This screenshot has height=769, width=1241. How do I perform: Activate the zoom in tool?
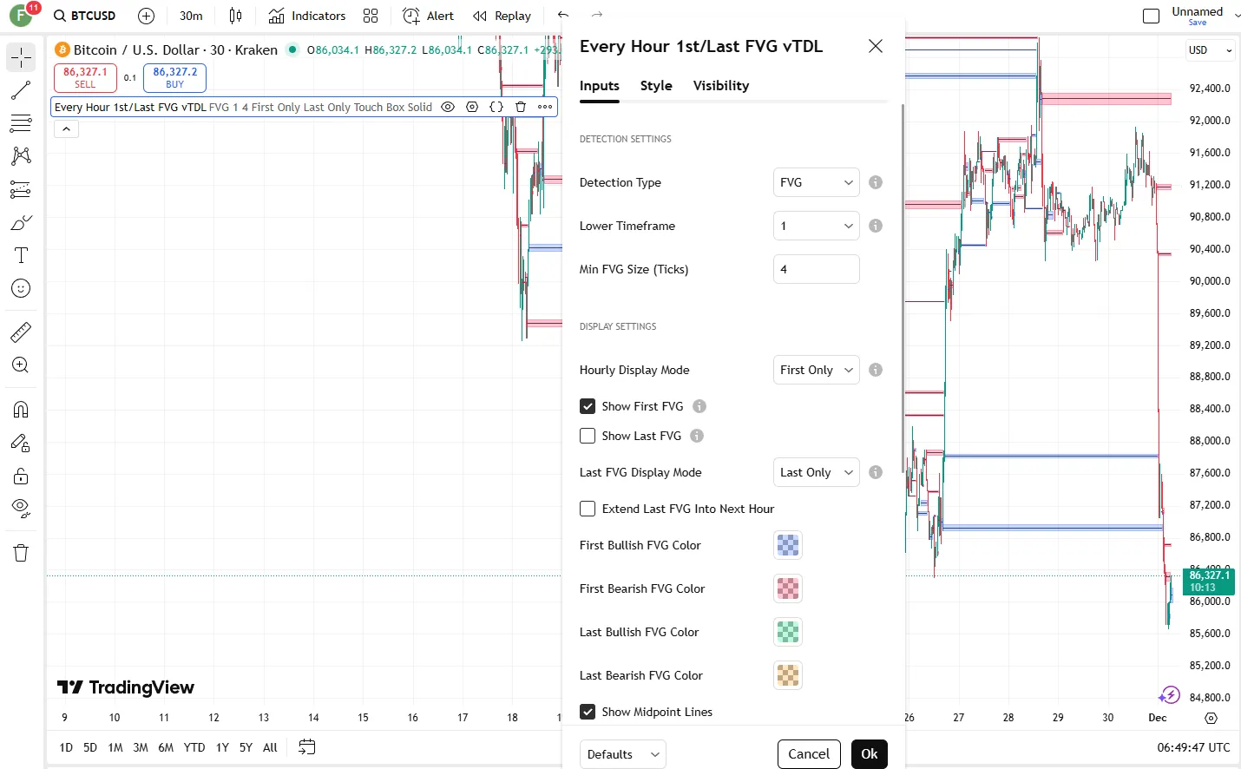(x=21, y=365)
